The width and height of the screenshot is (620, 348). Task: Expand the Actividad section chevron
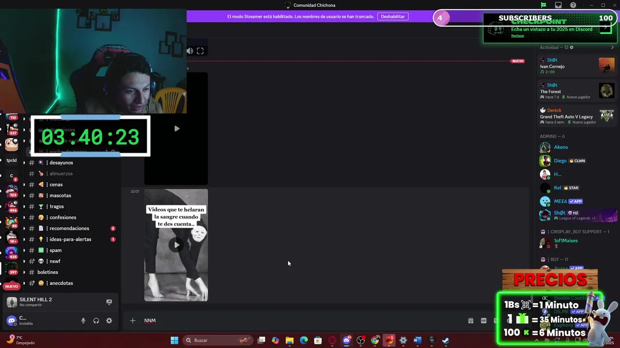pos(612,47)
